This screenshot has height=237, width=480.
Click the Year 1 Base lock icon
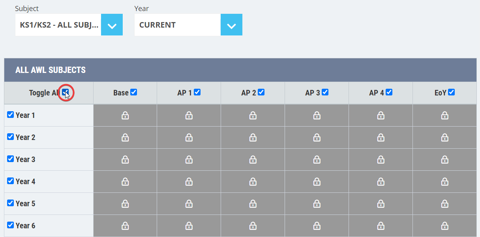coord(125,115)
